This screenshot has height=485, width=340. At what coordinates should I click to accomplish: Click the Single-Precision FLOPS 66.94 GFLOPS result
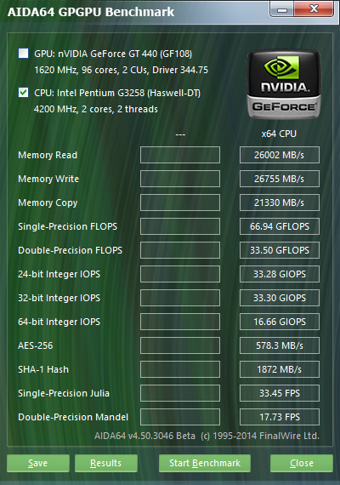(x=280, y=226)
